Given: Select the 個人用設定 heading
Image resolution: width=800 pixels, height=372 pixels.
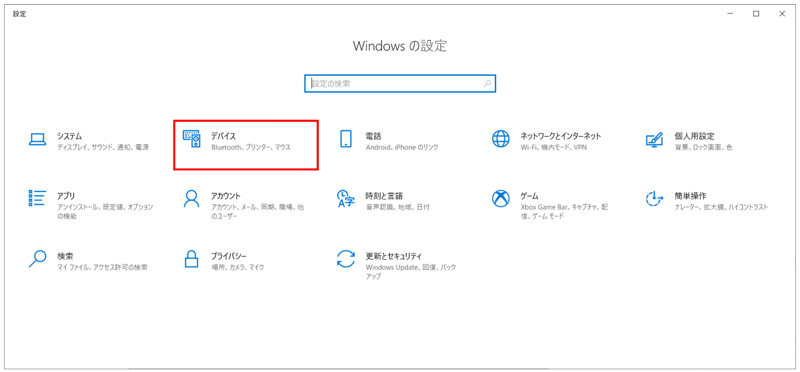Looking at the screenshot, I should click(694, 136).
